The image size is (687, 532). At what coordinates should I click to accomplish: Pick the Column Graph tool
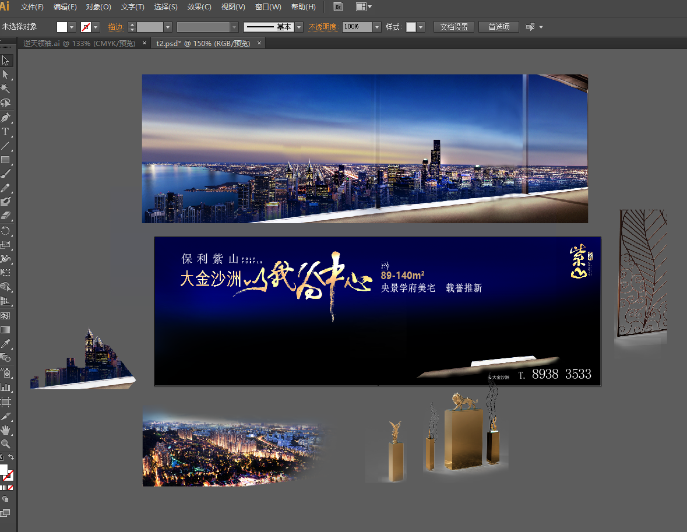6,387
